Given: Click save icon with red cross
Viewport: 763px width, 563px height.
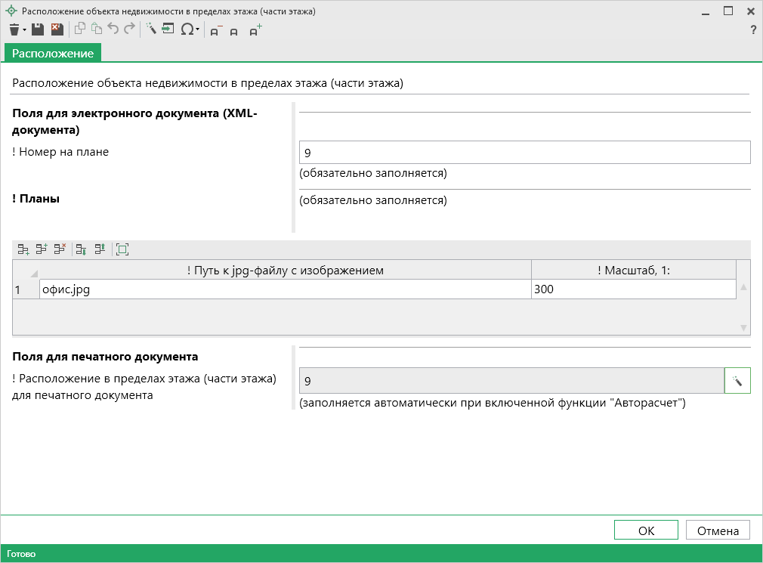Looking at the screenshot, I should [x=57, y=29].
